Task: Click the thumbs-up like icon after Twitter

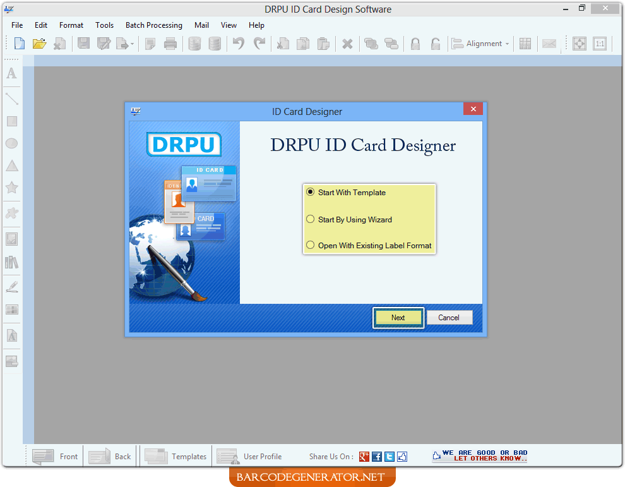Action: coord(402,456)
